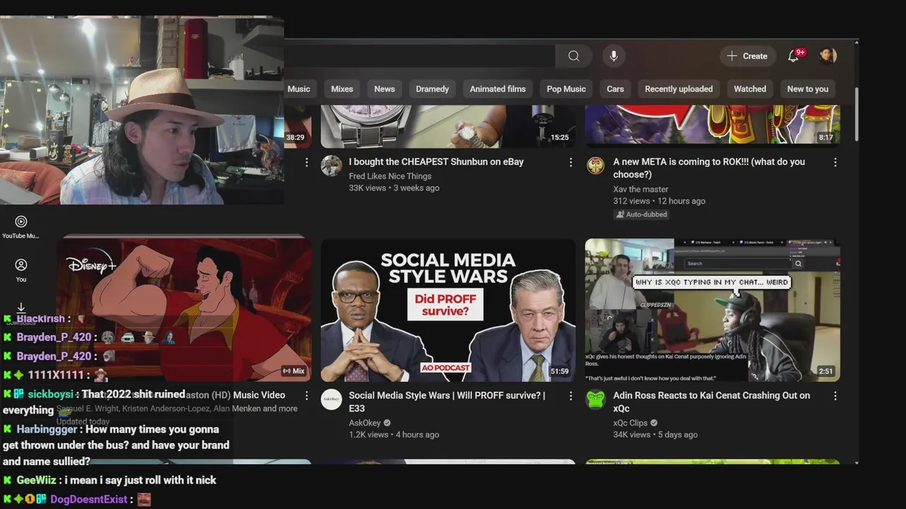Open the Create menu button

tap(747, 56)
